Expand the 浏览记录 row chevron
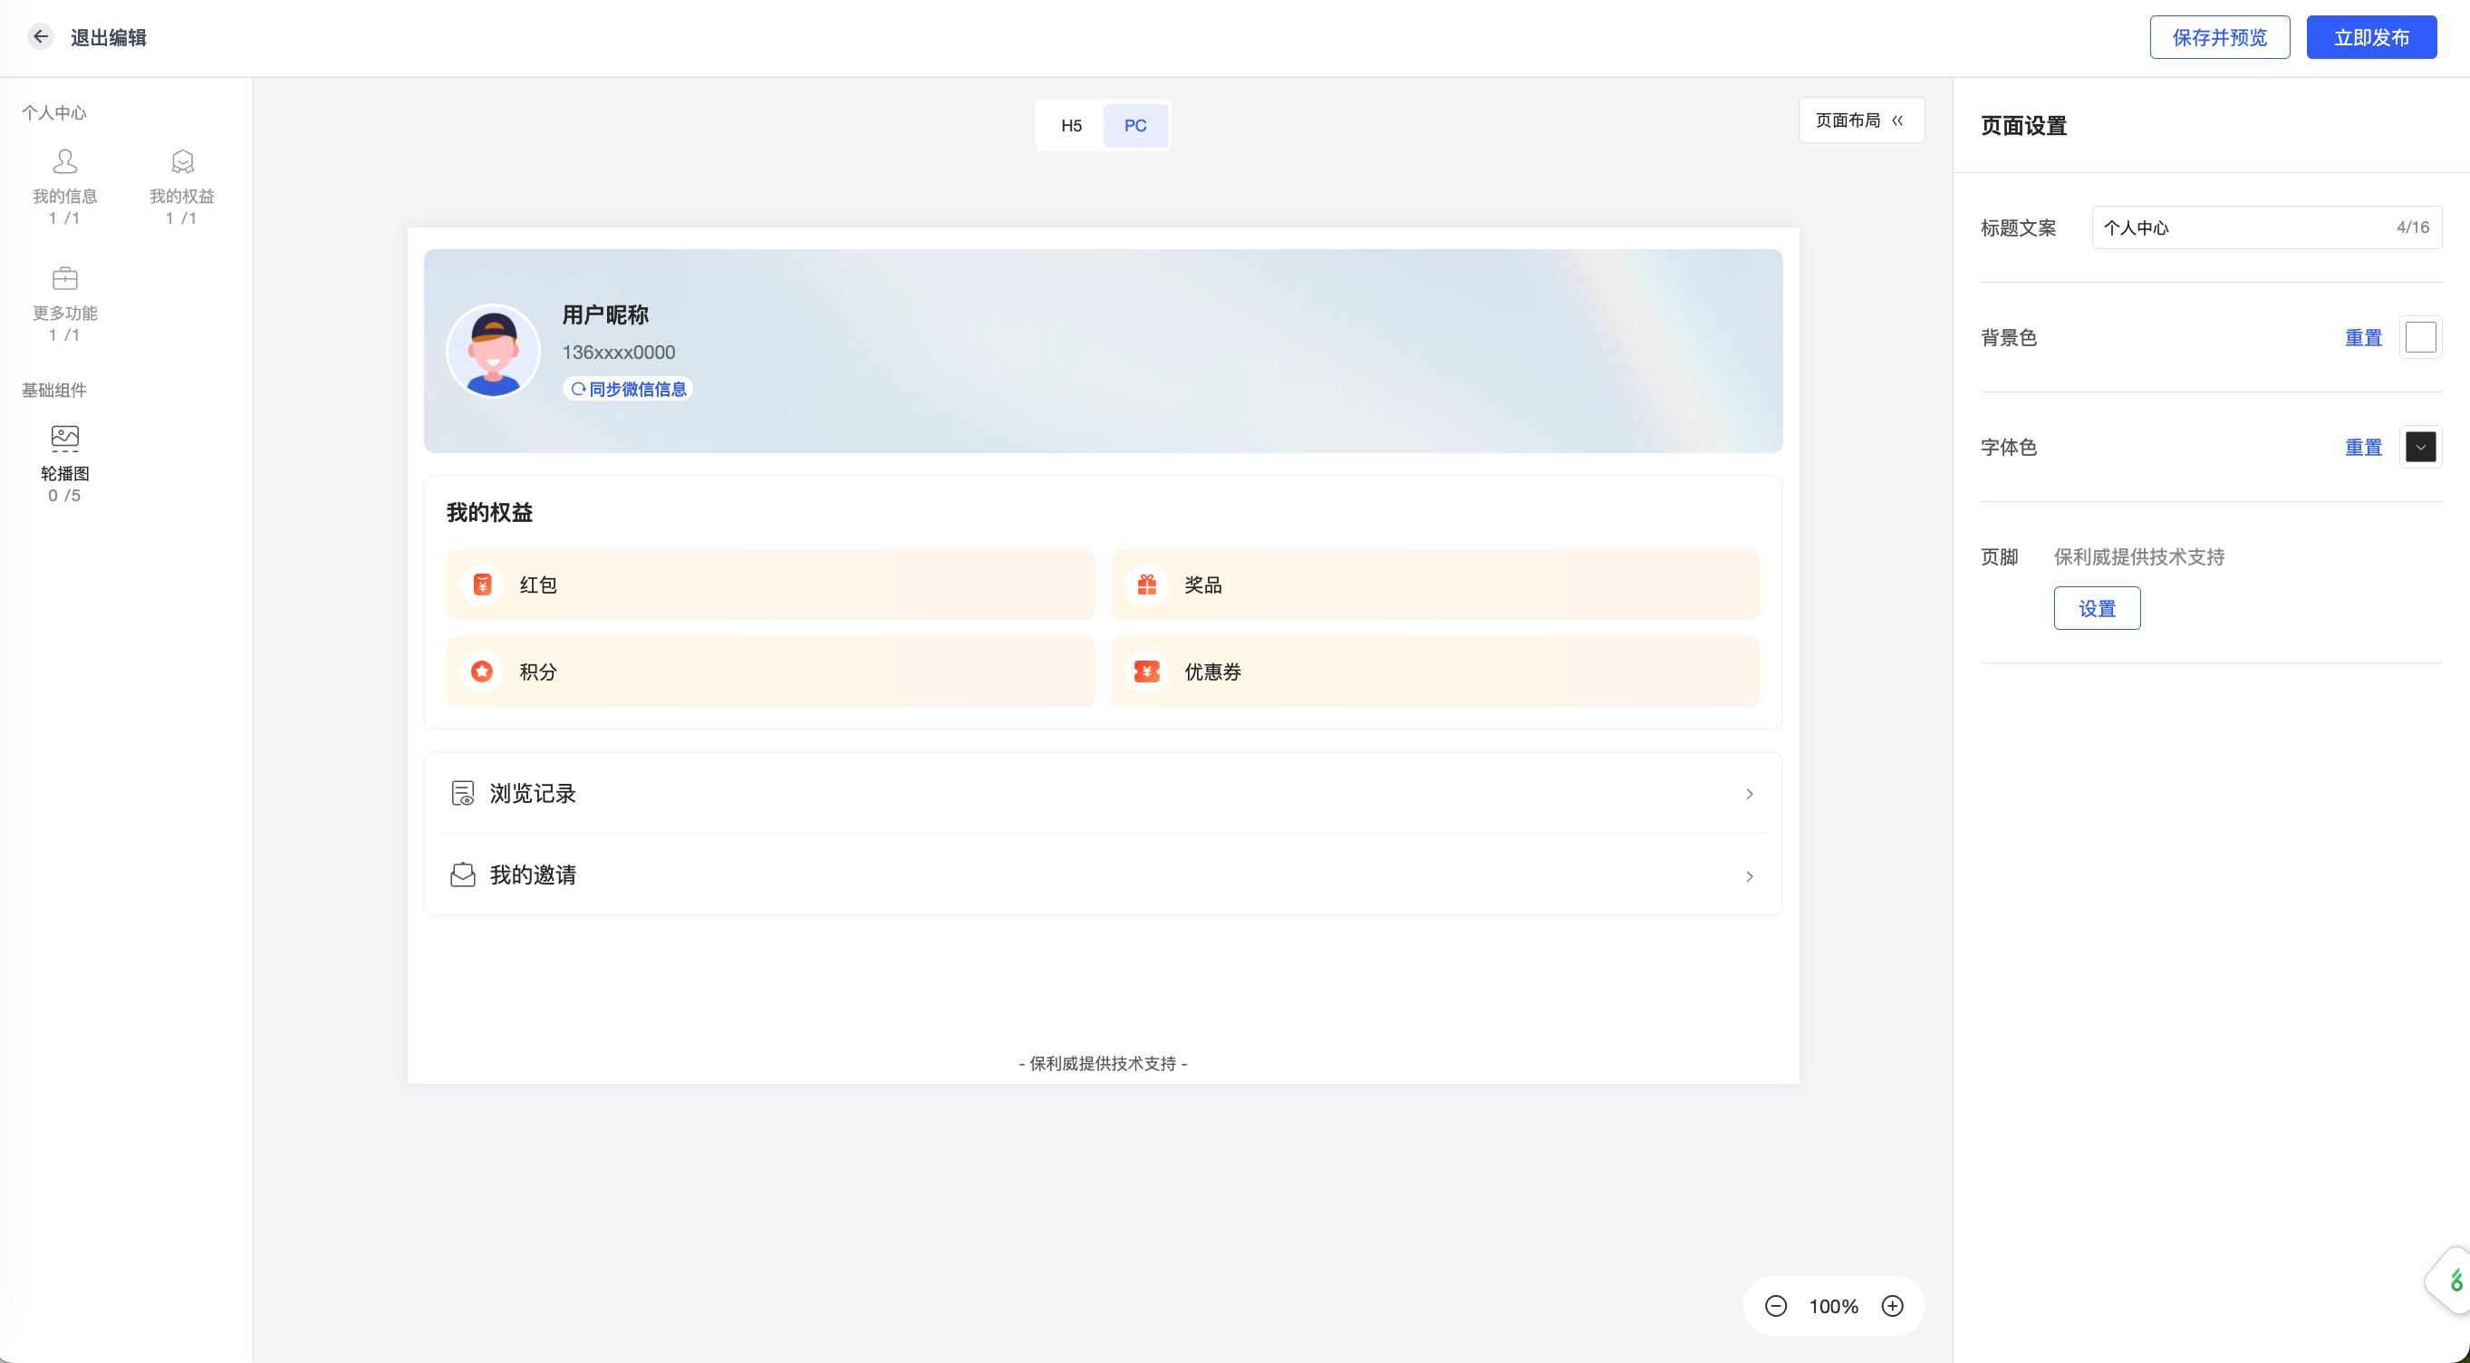Screen dimensions: 2470x1363 coord(1749,793)
